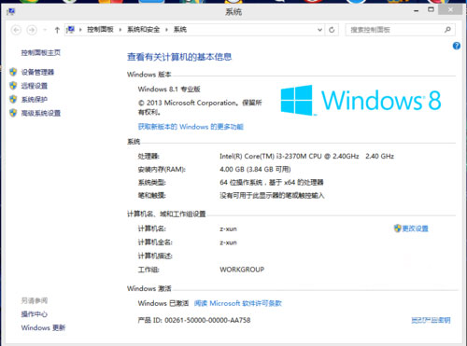The image size is (467, 346).
Task: Click z-xun beside 计算机全名
Action: click(x=228, y=242)
